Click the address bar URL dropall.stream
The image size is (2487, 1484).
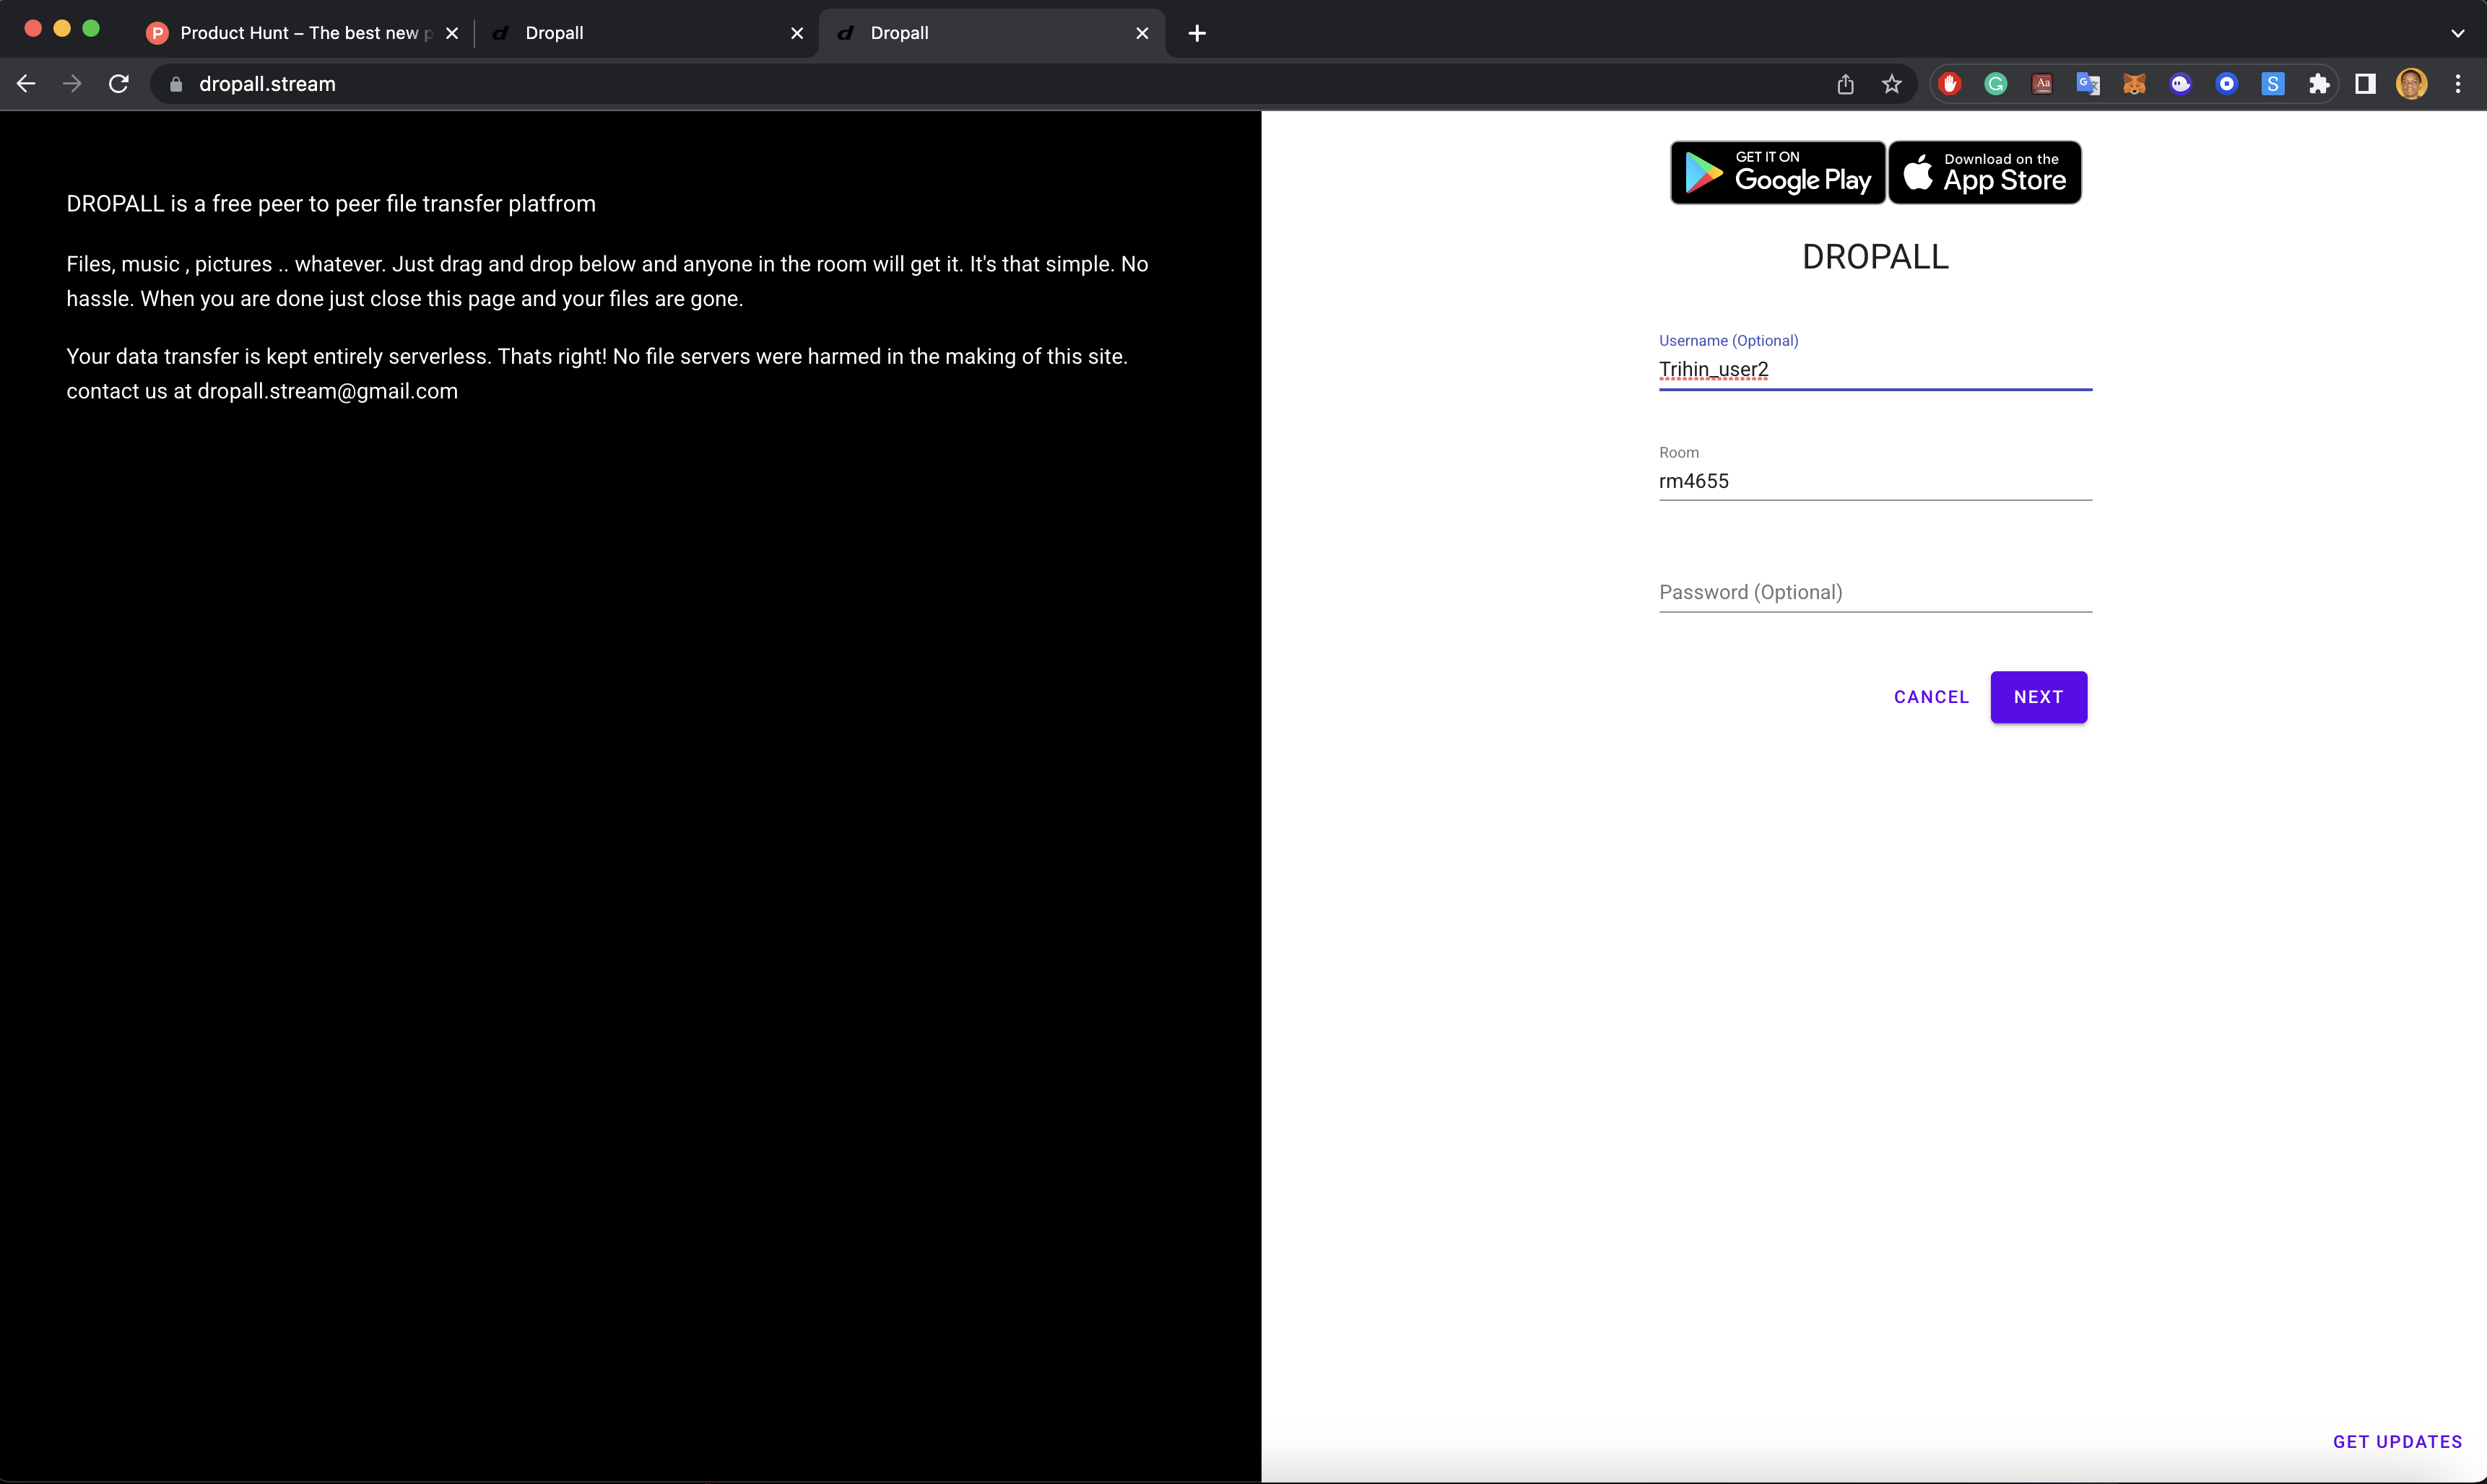coord(267,84)
